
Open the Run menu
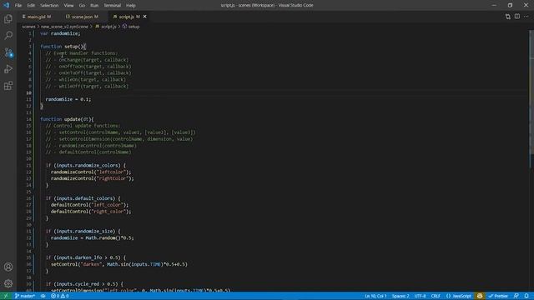click(x=94, y=6)
